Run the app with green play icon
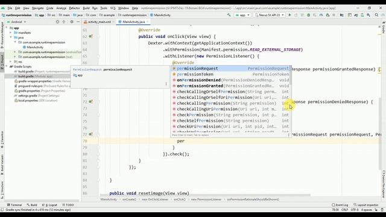The image size is (386, 217). [289, 15]
